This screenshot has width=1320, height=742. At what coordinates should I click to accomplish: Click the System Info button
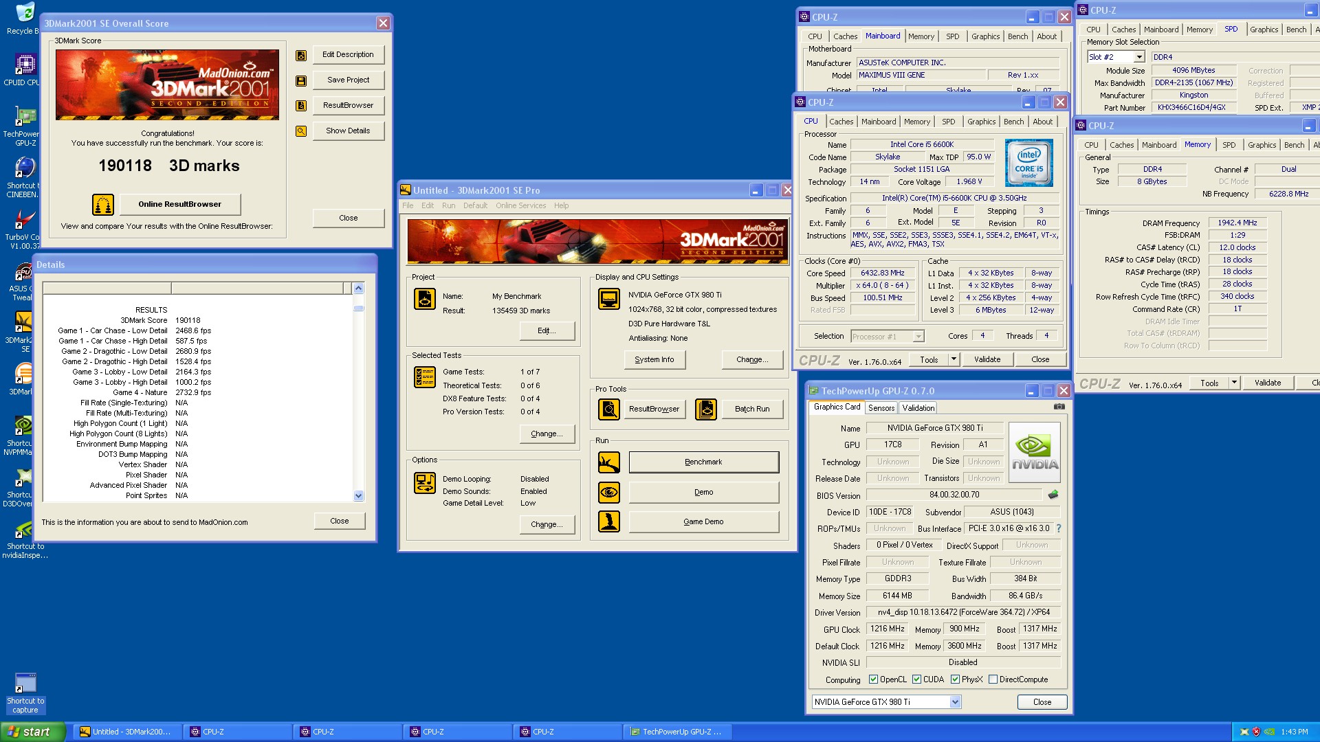654,360
